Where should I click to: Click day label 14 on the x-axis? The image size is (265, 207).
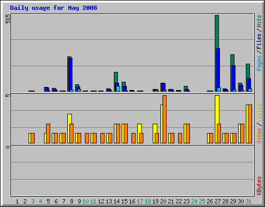point(116,201)
